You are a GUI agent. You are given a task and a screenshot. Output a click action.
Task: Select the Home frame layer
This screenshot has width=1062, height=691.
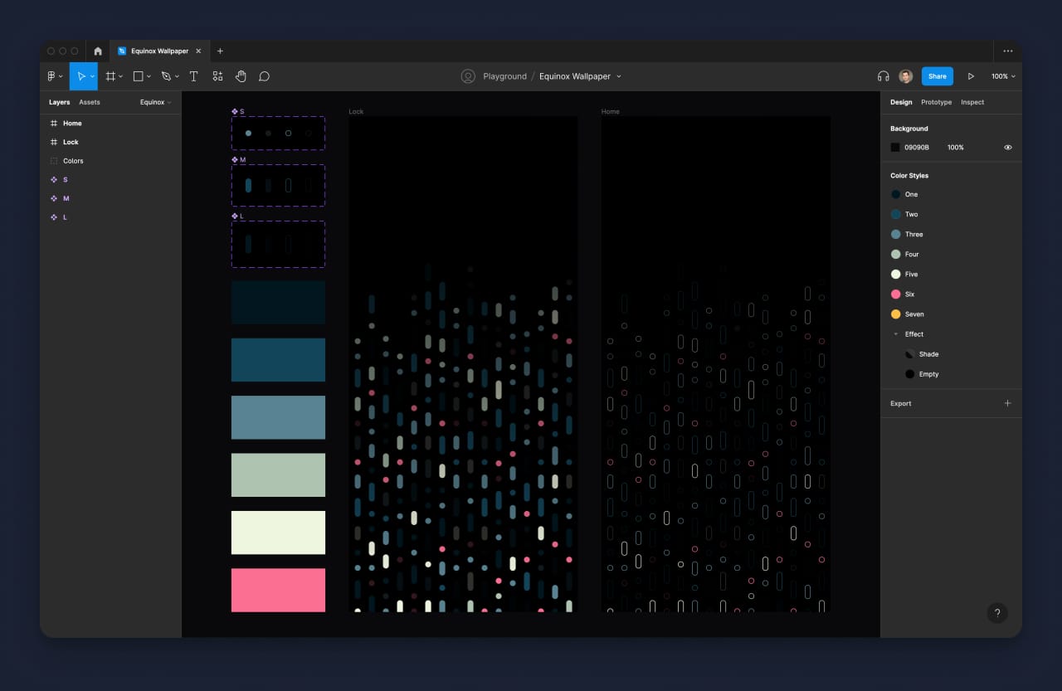[72, 123]
